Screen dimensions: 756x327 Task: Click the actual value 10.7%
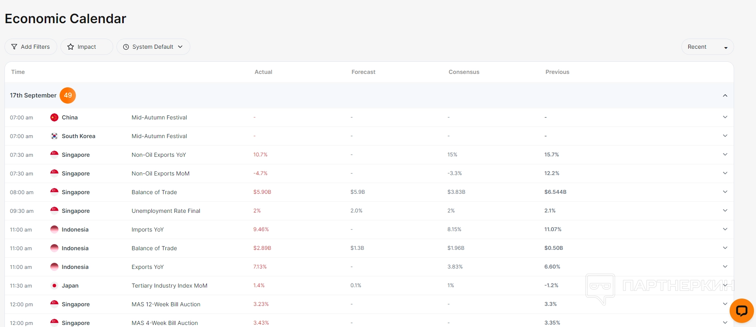[261, 155]
